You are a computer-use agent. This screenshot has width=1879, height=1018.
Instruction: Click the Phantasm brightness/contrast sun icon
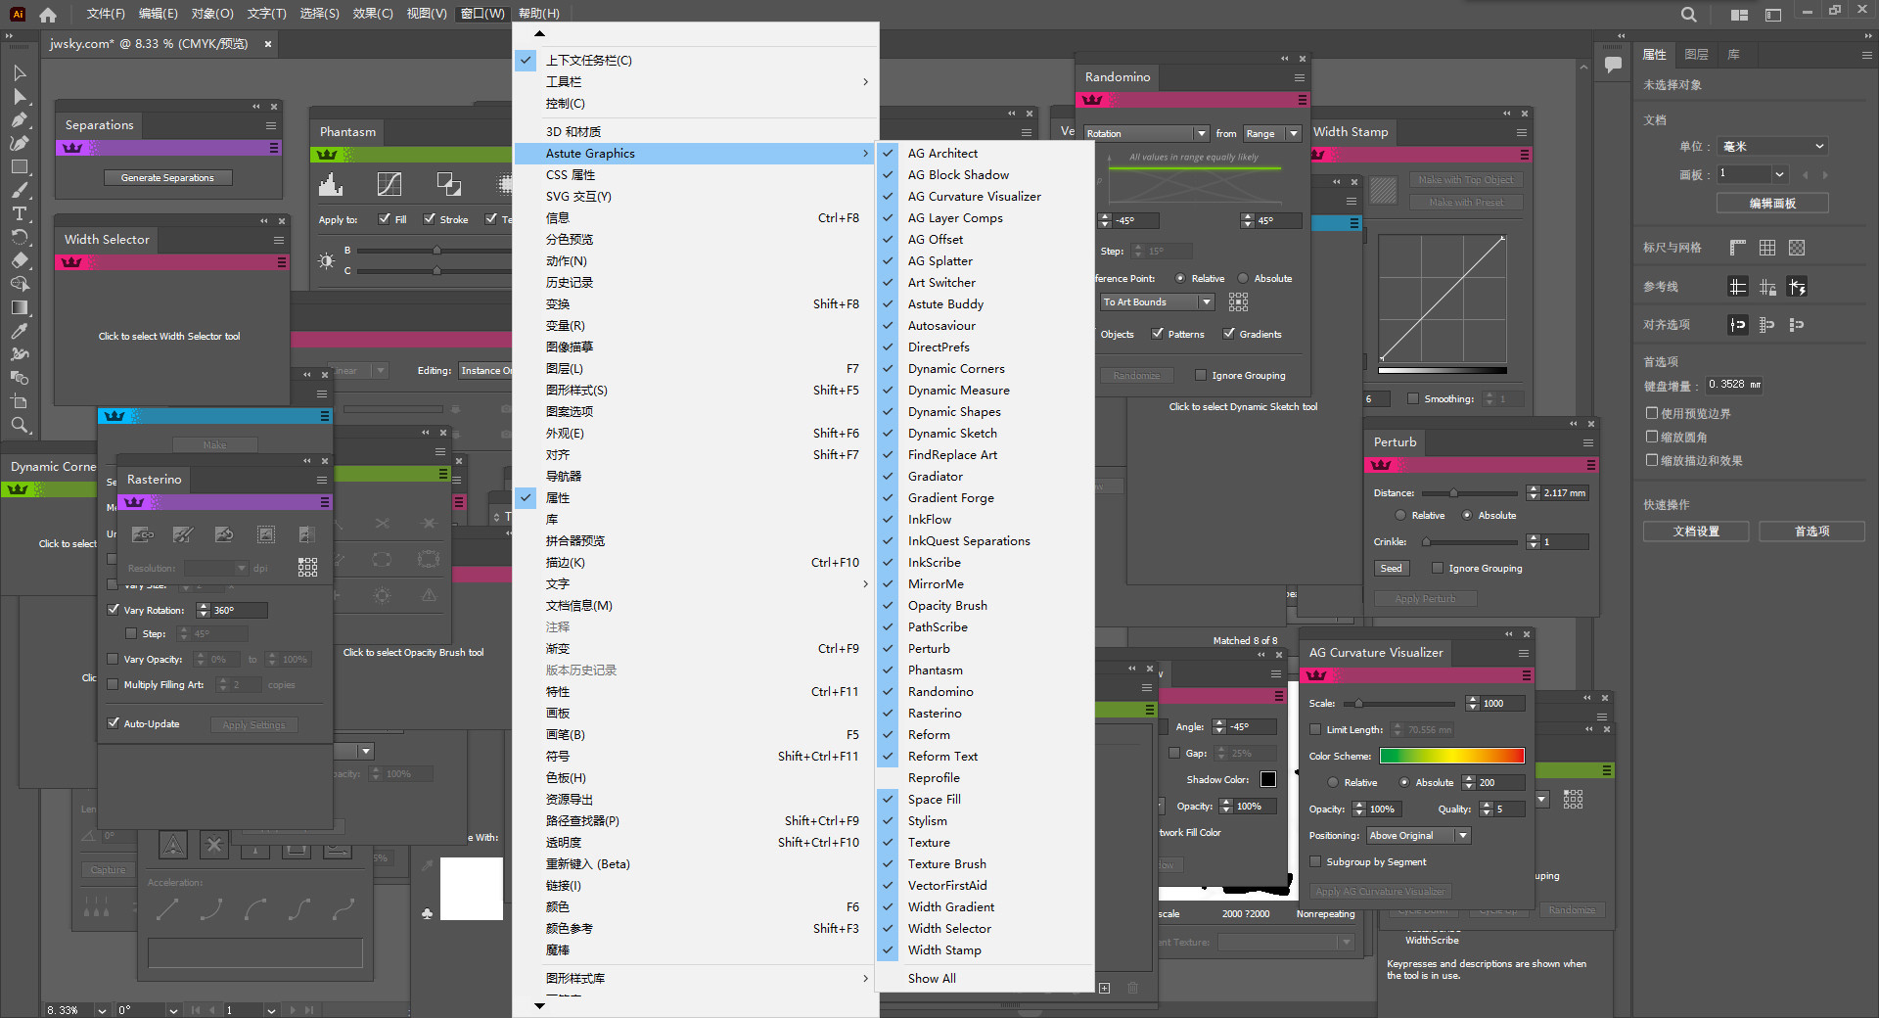pyautogui.click(x=326, y=260)
